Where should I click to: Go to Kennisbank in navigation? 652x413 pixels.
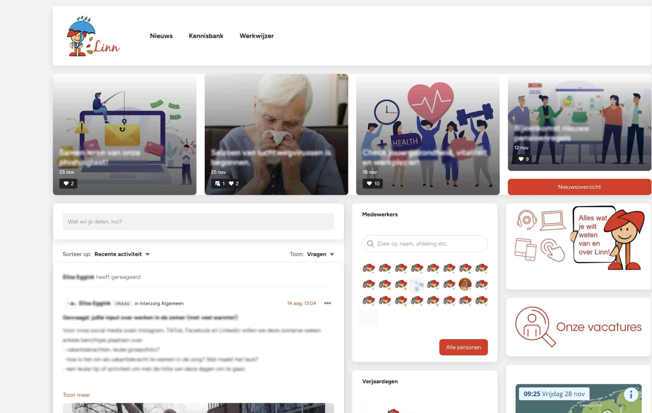tap(206, 36)
